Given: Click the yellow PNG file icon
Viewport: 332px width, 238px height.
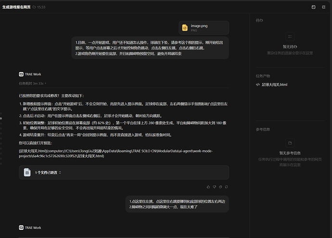Looking at the screenshot, I should (x=185, y=28).
